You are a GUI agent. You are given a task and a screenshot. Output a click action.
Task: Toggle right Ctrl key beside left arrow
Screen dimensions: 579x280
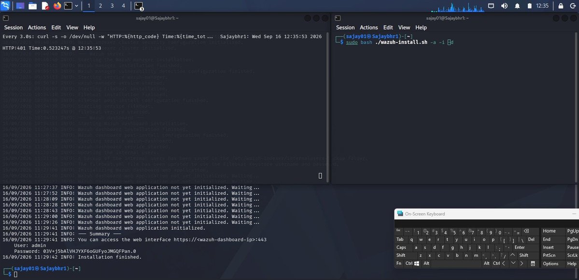coord(496,264)
